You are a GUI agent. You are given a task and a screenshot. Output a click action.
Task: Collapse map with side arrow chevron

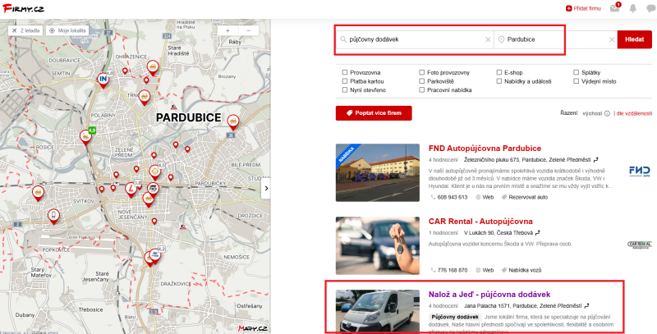click(x=265, y=189)
